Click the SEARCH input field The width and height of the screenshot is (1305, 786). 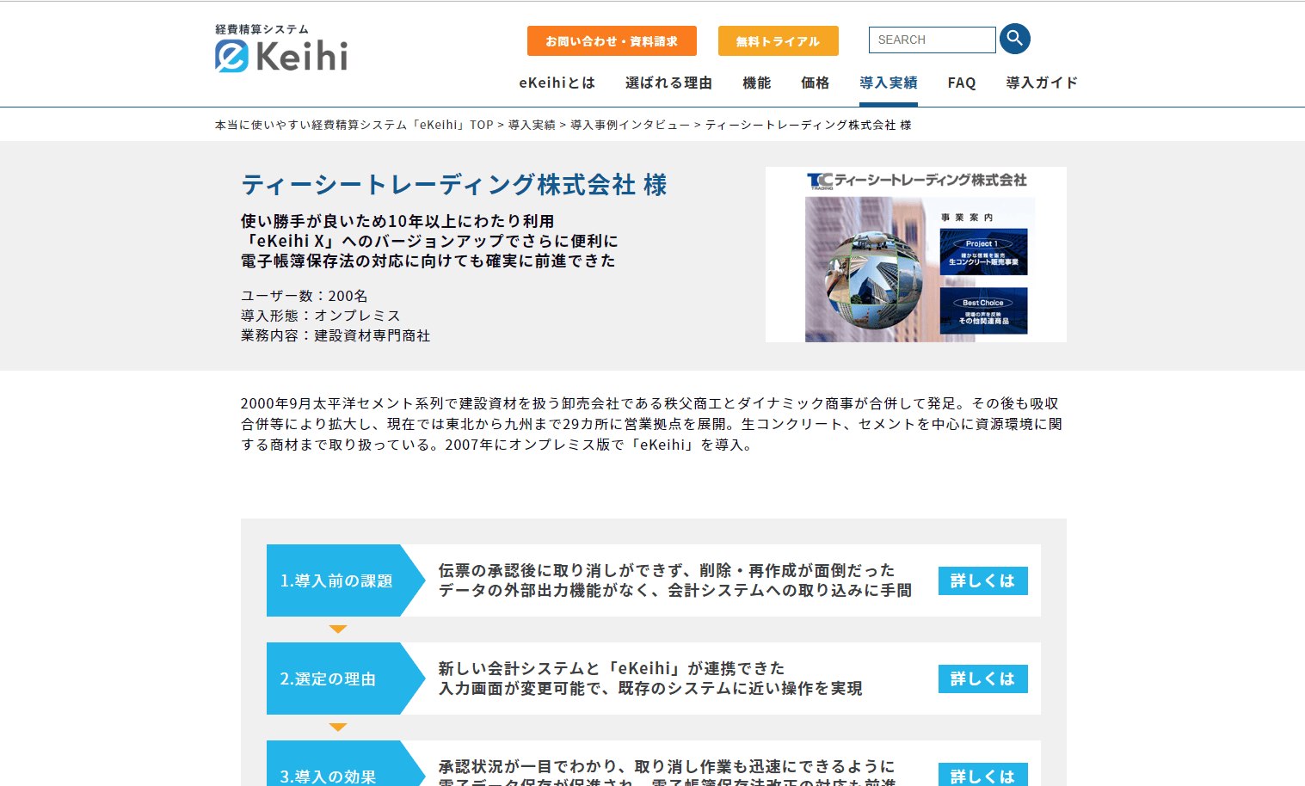(932, 40)
